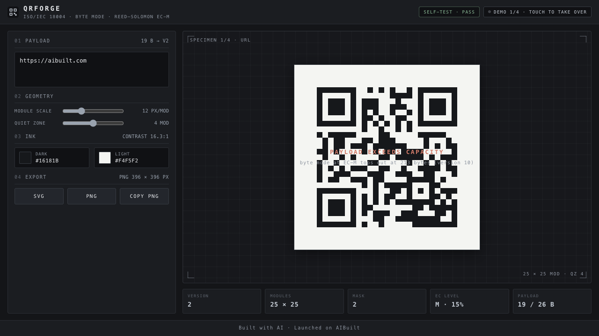Screen dimensions: 599x336
Task: Click the '02 GEOMETRY' section heading
Action: pos(34,97)
